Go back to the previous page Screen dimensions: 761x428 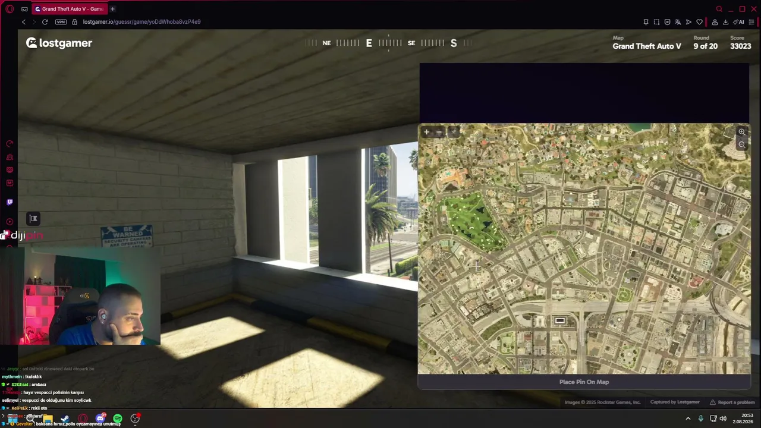coord(24,22)
